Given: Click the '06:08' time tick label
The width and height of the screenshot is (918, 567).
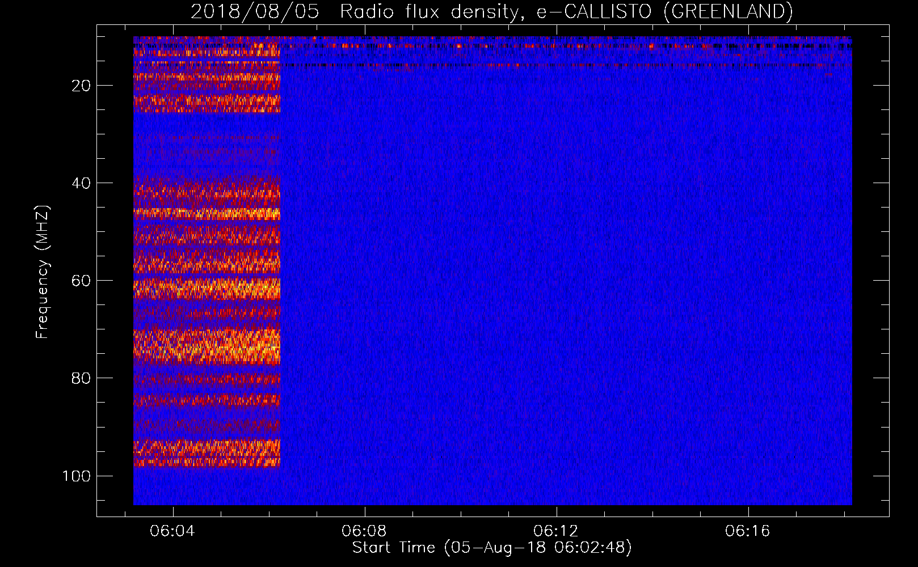Looking at the screenshot, I should click(x=364, y=531).
